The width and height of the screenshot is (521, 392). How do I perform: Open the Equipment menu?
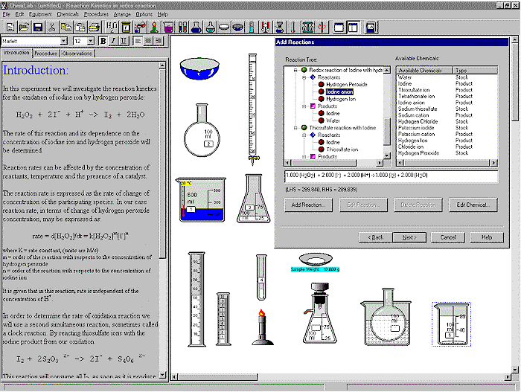(x=40, y=14)
